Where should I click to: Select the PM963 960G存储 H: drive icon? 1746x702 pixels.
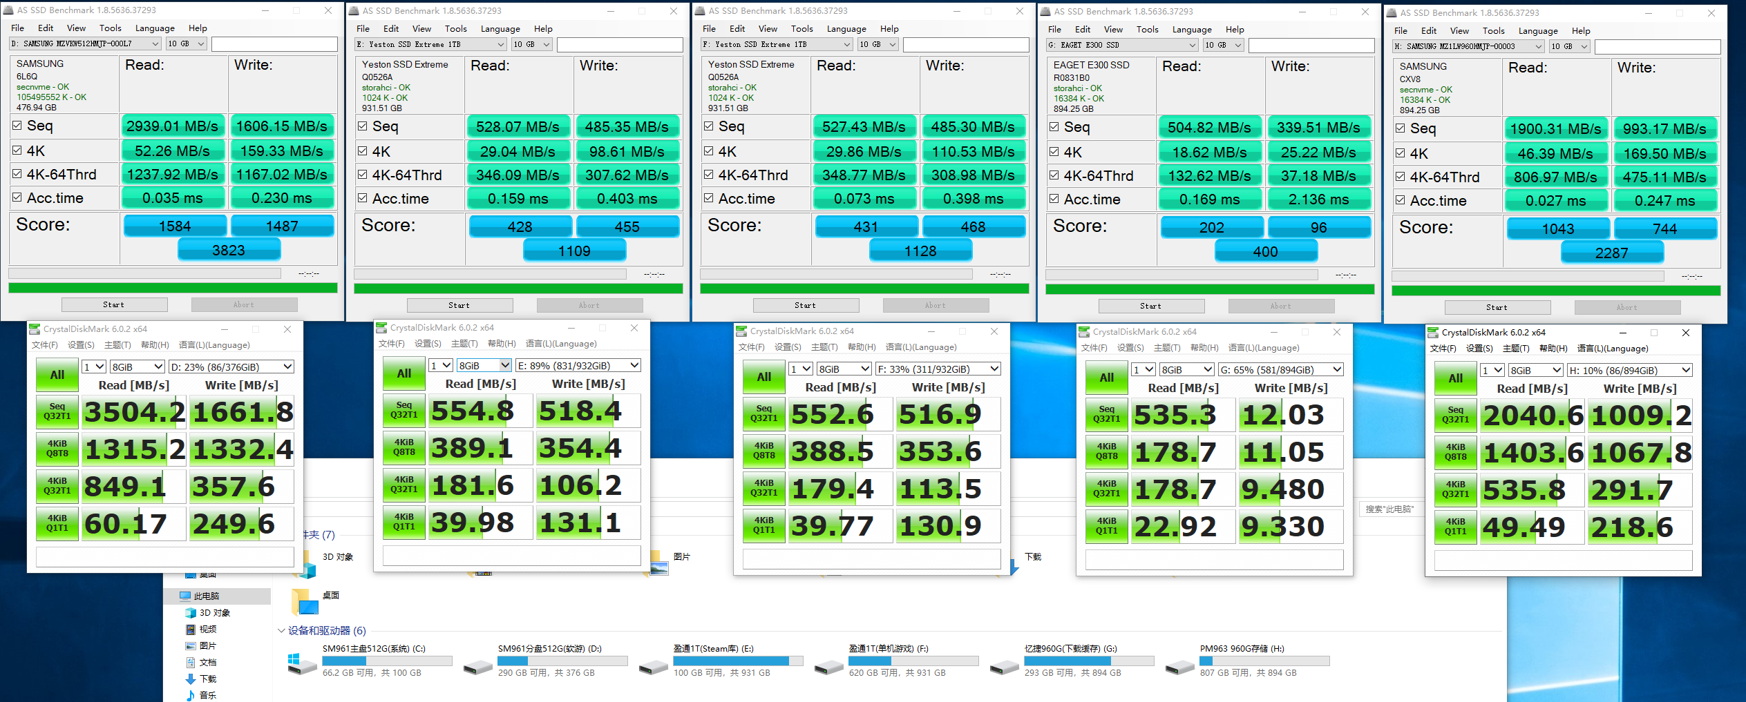click(1179, 666)
